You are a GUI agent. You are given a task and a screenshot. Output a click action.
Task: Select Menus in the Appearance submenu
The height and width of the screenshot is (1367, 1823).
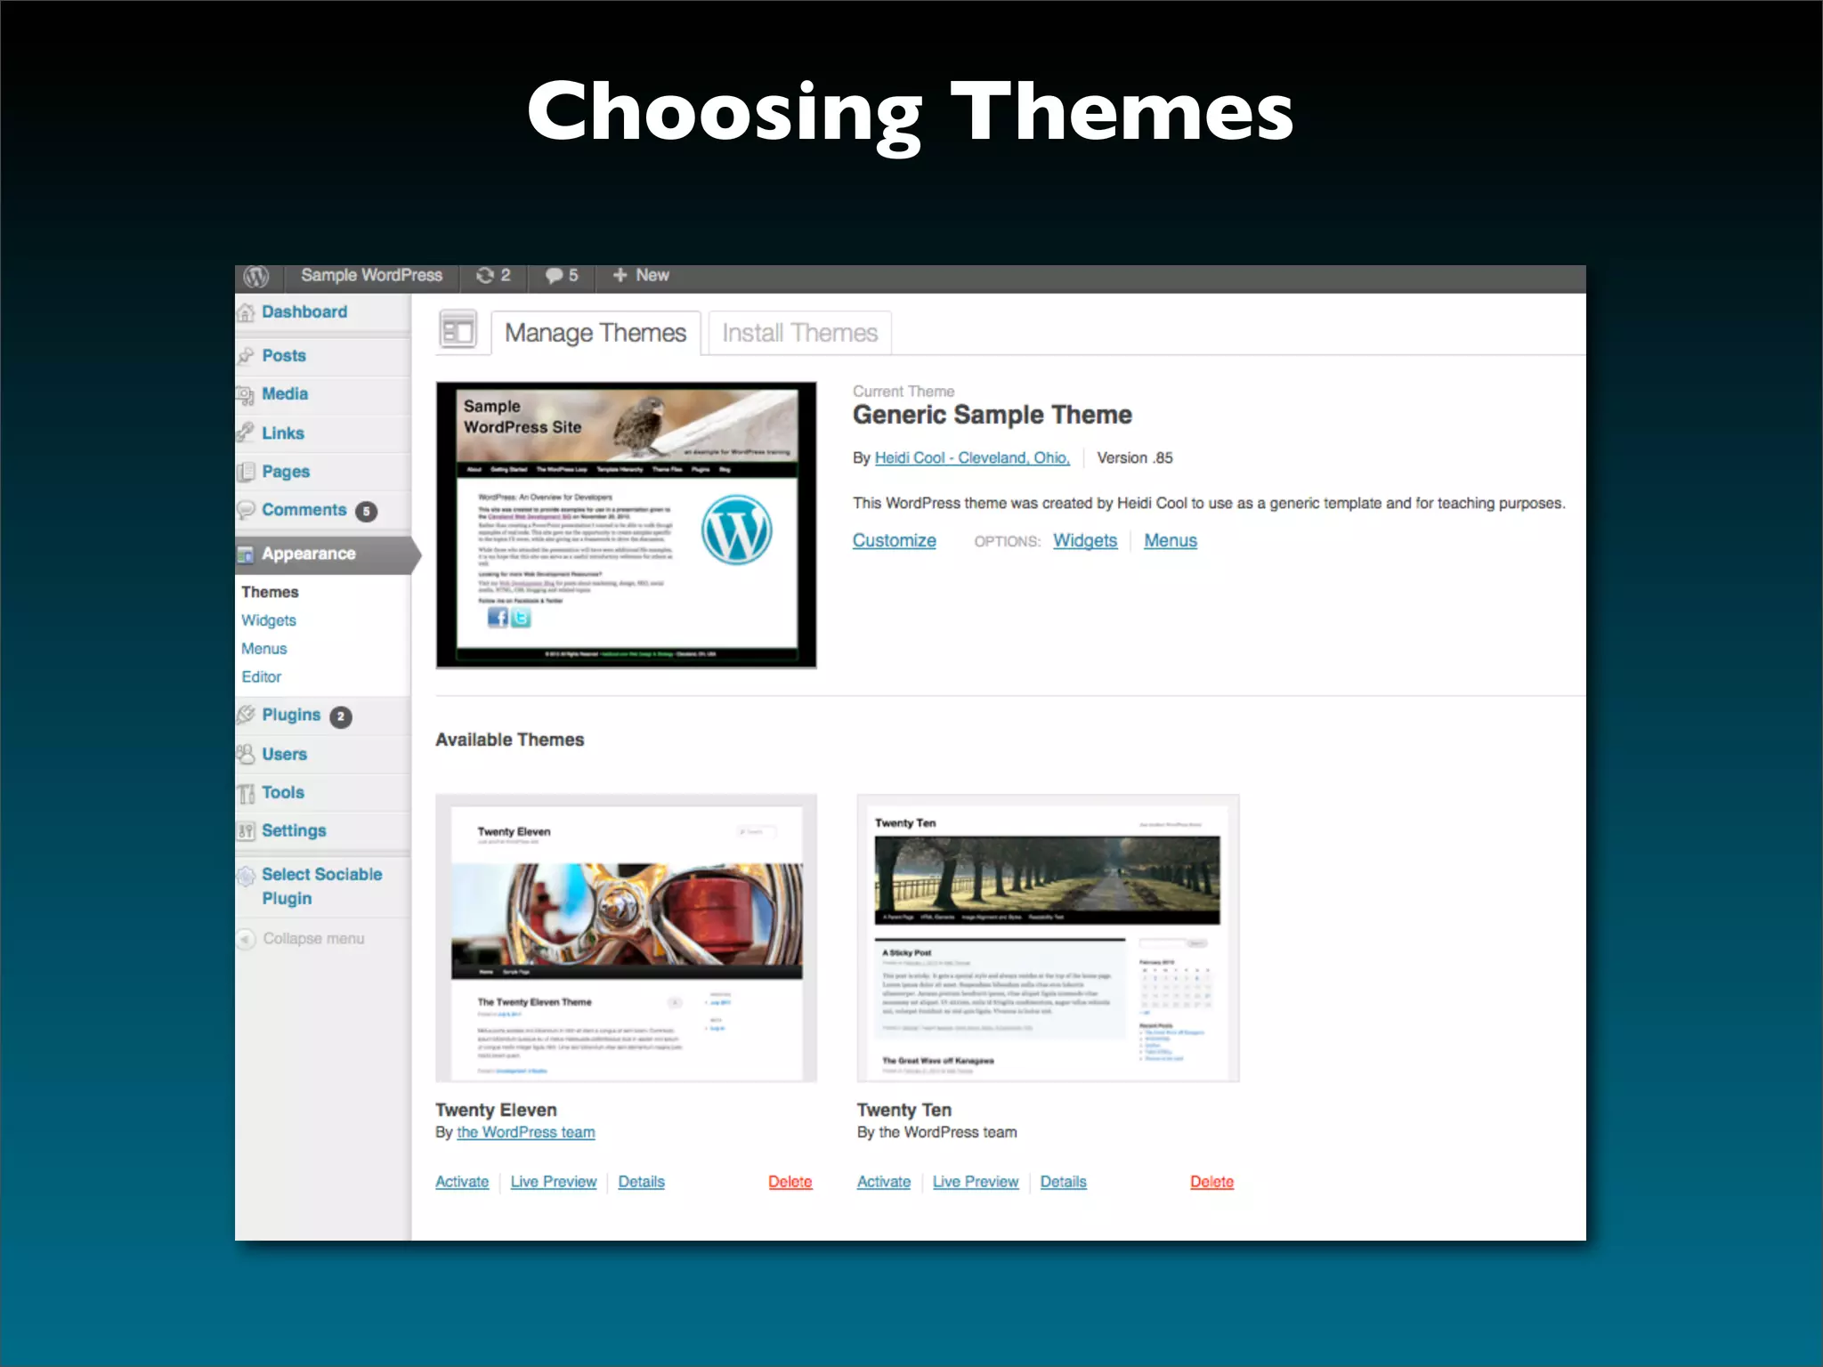pos(264,649)
